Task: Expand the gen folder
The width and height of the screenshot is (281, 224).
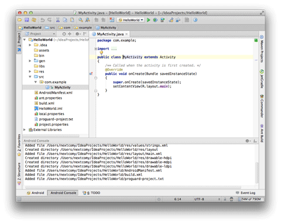Action: pyautogui.click(x=30, y=61)
